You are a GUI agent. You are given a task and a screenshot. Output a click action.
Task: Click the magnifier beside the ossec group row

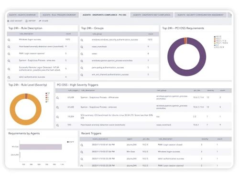tap(82, 54)
